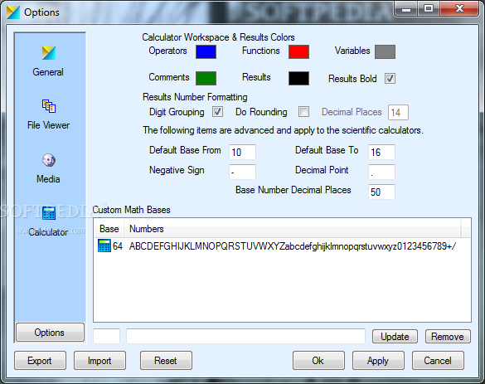Viewport: 485px width, 384px height.
Task: Click the Base column header
Action: tap(109, 229)
